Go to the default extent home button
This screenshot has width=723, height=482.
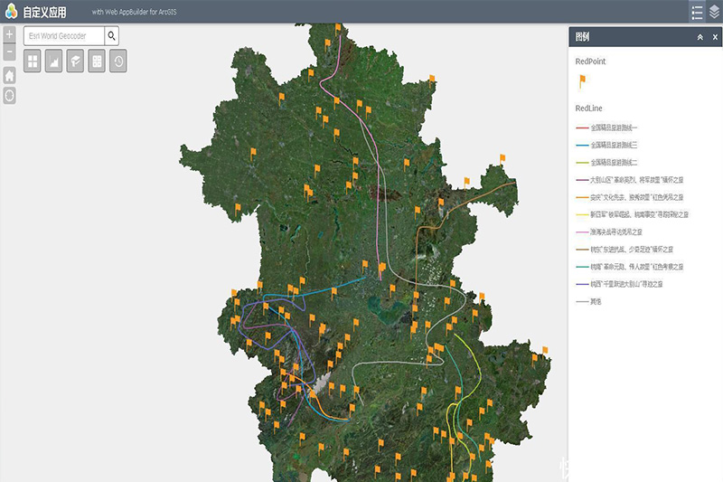click(9, 74)
